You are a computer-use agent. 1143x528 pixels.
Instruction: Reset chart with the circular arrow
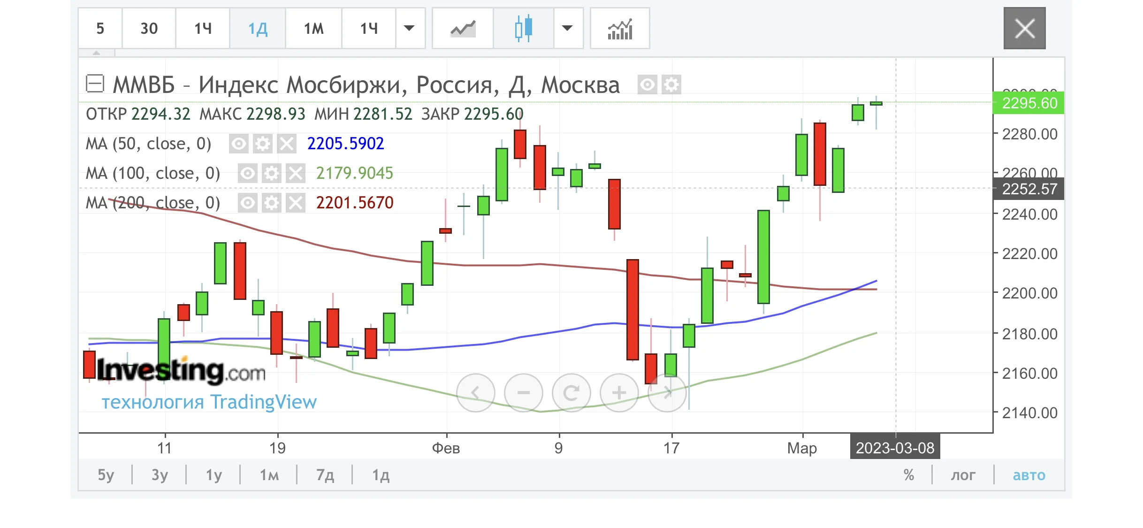coord(571,393)
